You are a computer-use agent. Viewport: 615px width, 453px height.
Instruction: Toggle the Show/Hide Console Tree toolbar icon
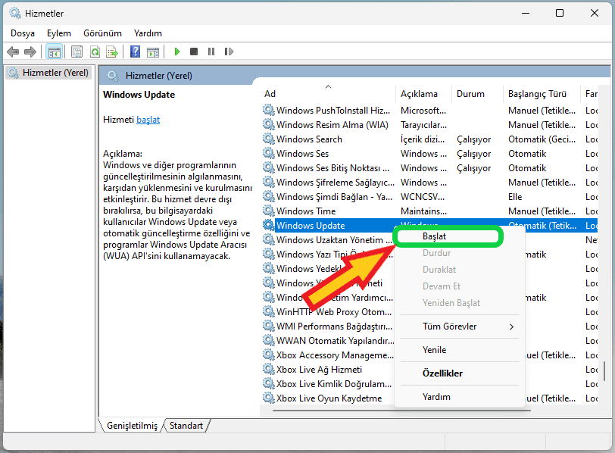click(x=54, y=52)
